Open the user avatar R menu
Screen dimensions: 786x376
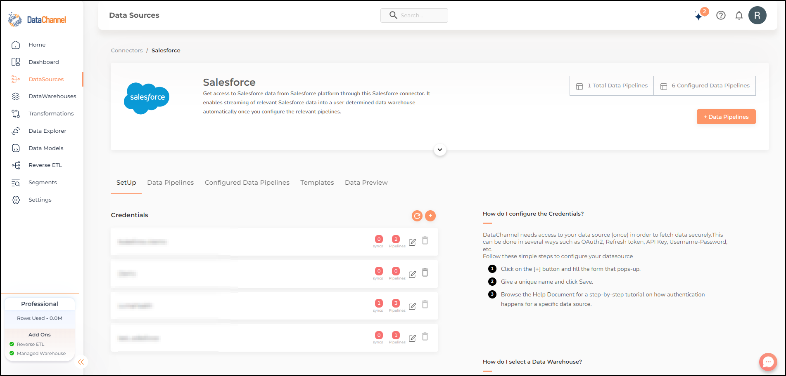(757, 15)
